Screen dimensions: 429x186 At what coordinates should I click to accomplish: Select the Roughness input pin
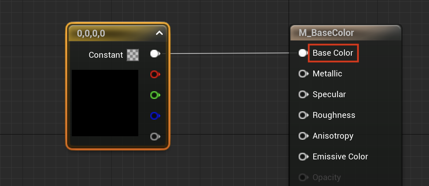click(x=303, y=115)
